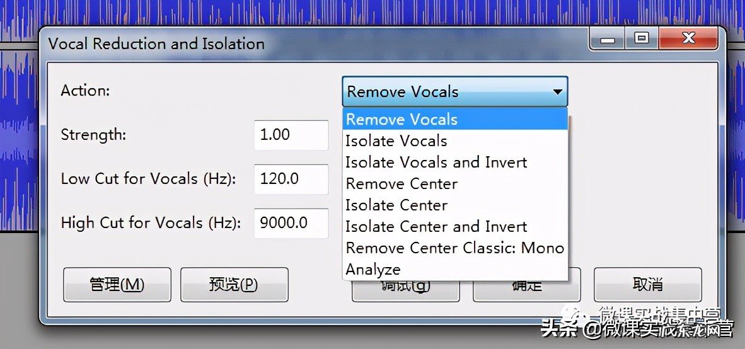The width and height of the screenshot is (745, 349).
Task: Select Isolate Center from the list
Action: [455, 205]
